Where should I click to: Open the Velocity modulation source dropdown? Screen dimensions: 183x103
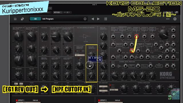pyautogui.click(x=114, y=90)
